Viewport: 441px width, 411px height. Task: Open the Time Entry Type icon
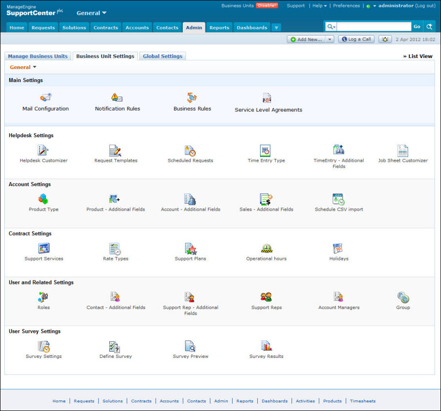point(265,151)
